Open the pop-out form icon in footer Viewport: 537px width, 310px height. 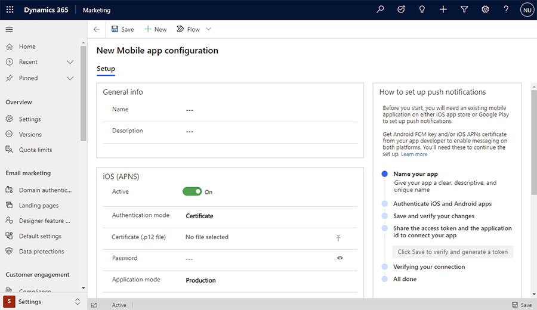click(x=94, y=305)
